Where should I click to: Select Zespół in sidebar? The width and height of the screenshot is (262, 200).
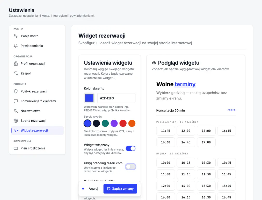(x=37, y=73)
